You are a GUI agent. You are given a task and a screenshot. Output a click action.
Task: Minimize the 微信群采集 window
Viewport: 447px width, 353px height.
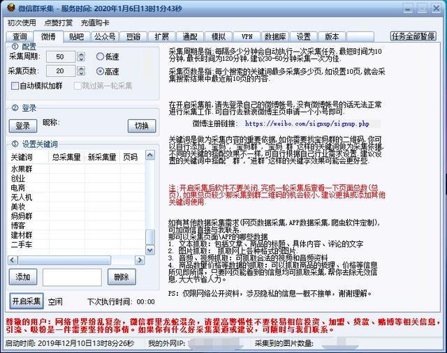point(408,8)
